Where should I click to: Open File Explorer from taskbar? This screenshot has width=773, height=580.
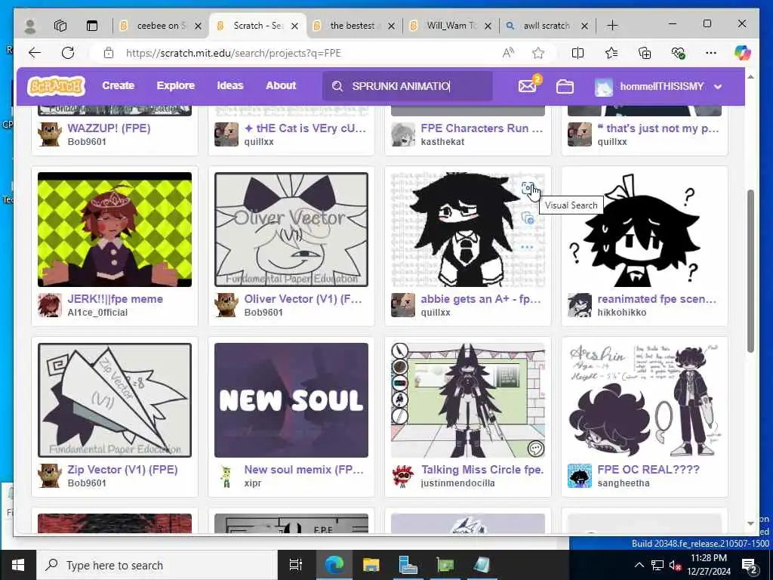click(x=371, y=565)
